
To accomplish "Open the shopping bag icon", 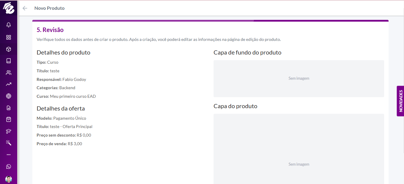I will pos(9,119).
